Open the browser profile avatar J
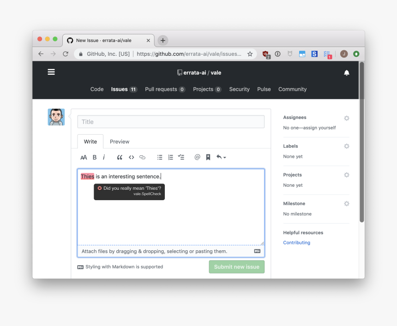 tap(344, 54)
